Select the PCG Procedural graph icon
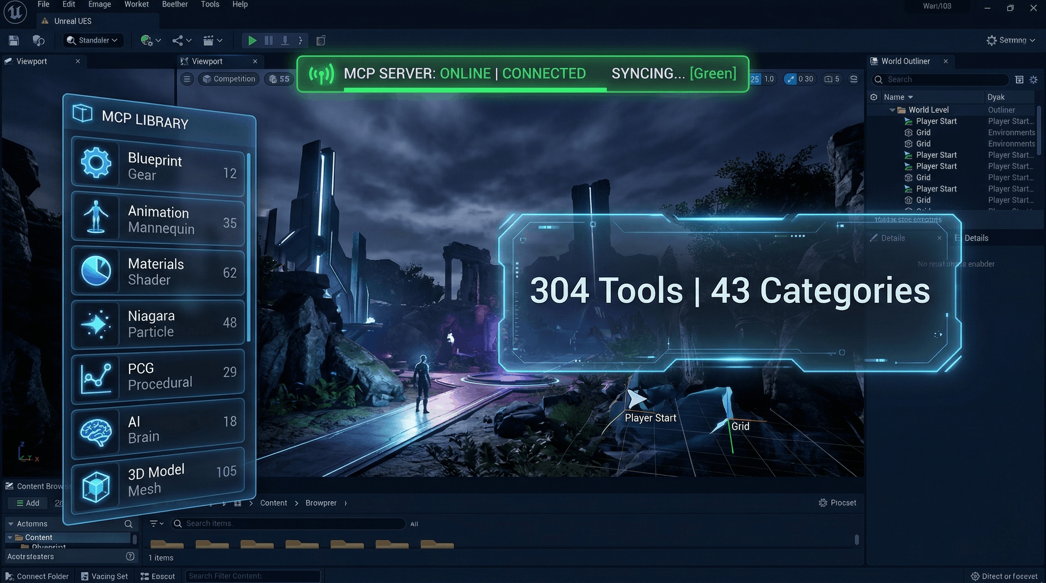Screen dimensions: 1046x583 point(96,379)
